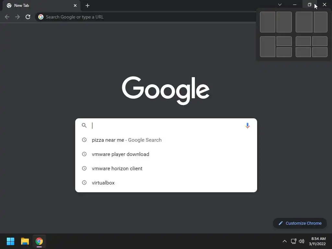
Task: Snap window to bottom-right quadrant of four-zone layout
Action: (x=320, y=52)
